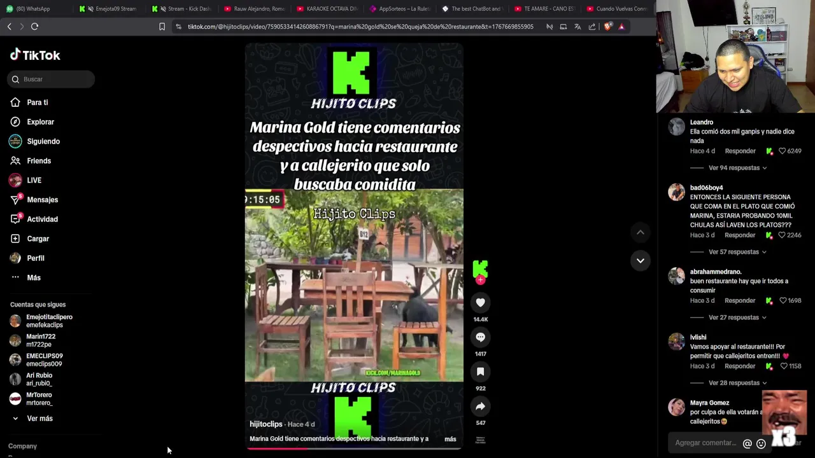
Task: Reload the browser page
Action: coord(35,27)
